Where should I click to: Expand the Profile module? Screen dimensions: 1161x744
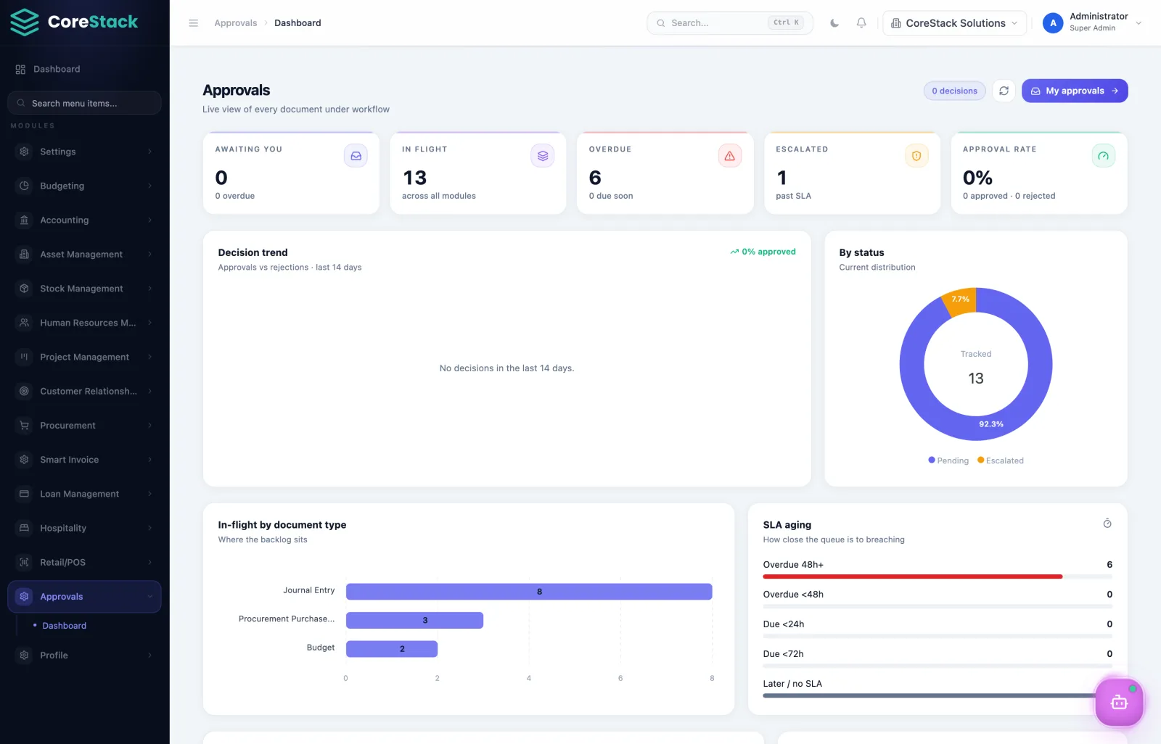[x=84, y=655]
